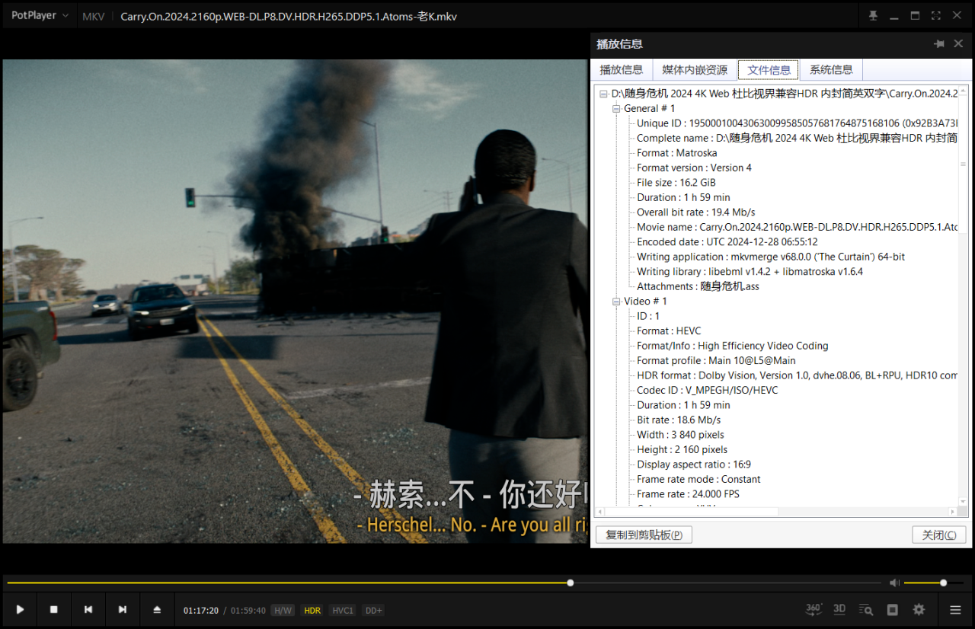The image size is (975, 629).
Task: Switch to the 播放信息 tab
Action: [622, 70]
